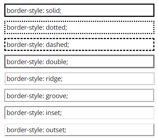This screenshot has height=139, width=158.
Task: Click the solid border style box
Action: (79, 10)
